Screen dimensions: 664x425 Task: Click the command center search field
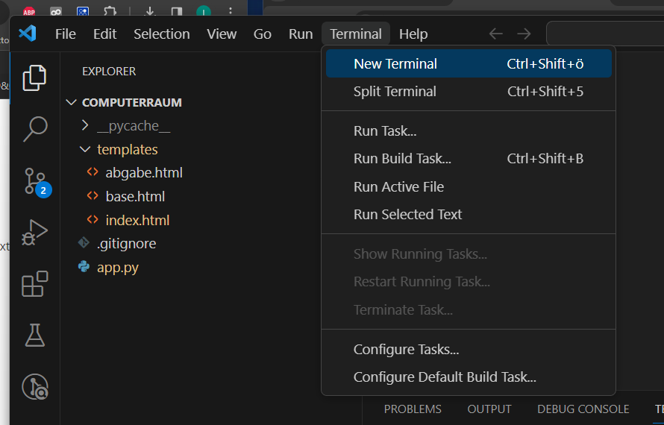(x=604, y=34)
